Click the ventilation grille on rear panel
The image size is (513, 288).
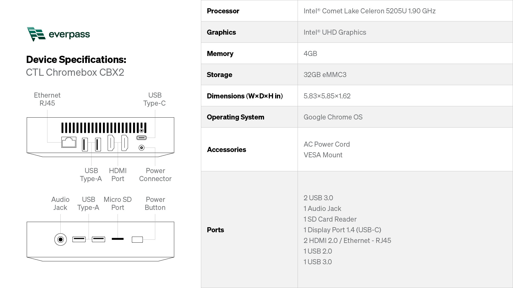pos(104,128)
